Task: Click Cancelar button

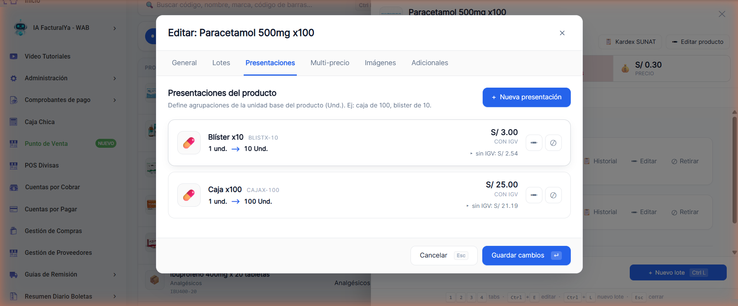Action: [x=444, y=256]
